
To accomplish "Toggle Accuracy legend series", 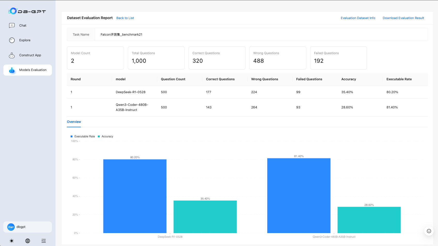I will click(x=106, y=137).
